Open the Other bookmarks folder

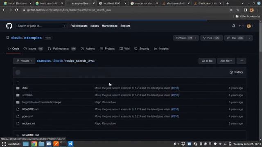point(248,16)
